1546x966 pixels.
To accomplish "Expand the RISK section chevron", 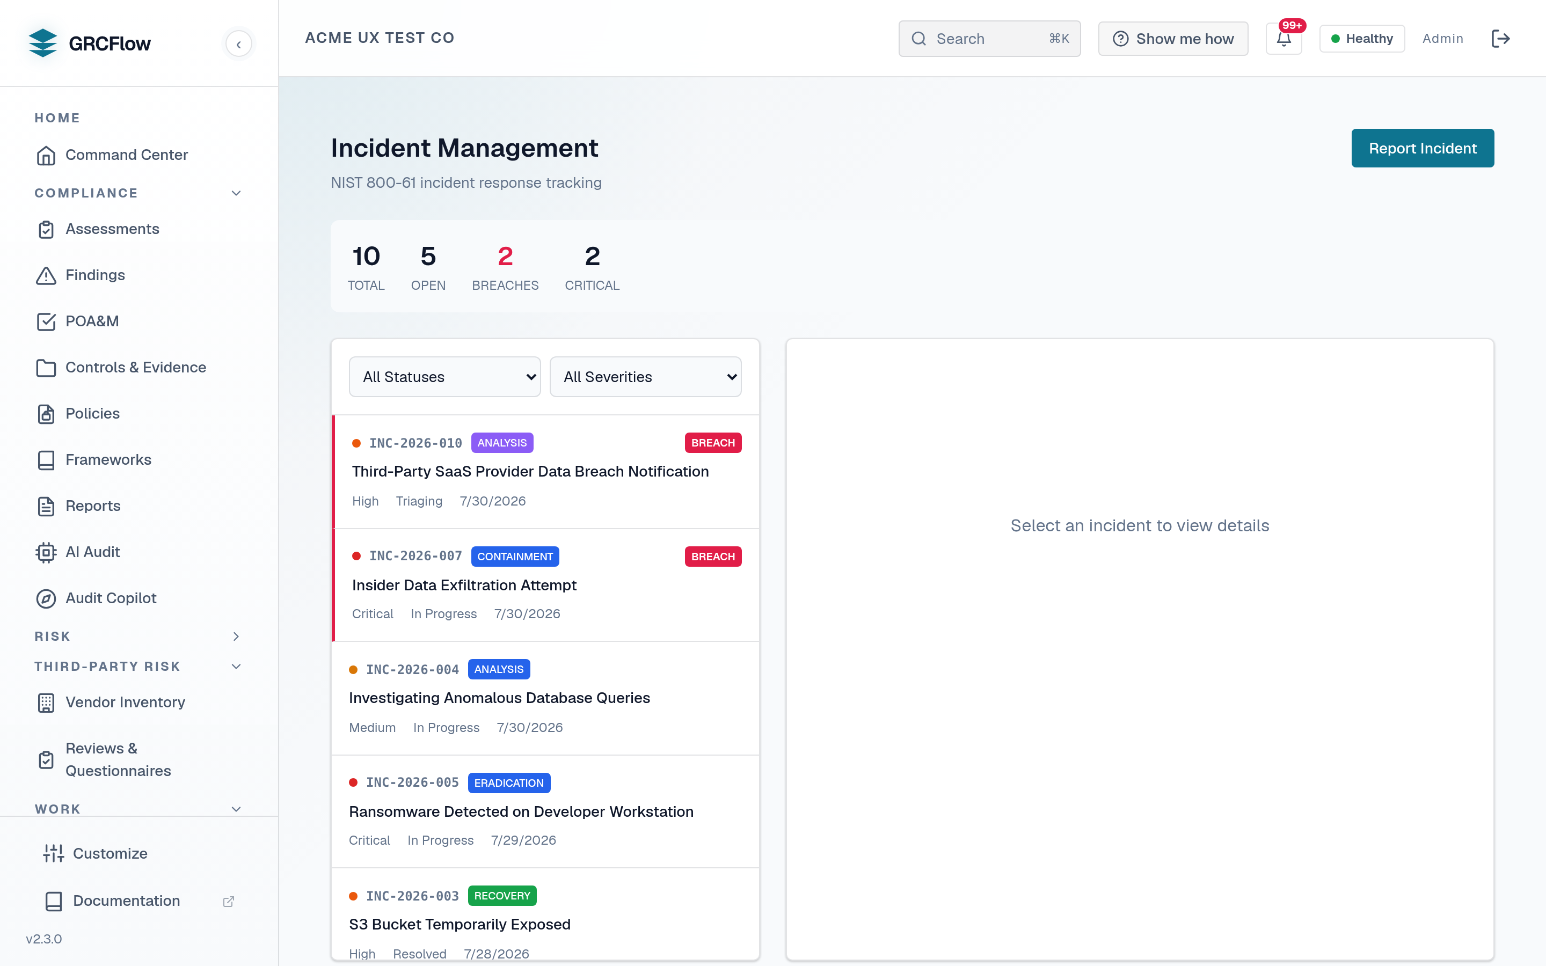I will pyautogui.click(x=236, y=636).
